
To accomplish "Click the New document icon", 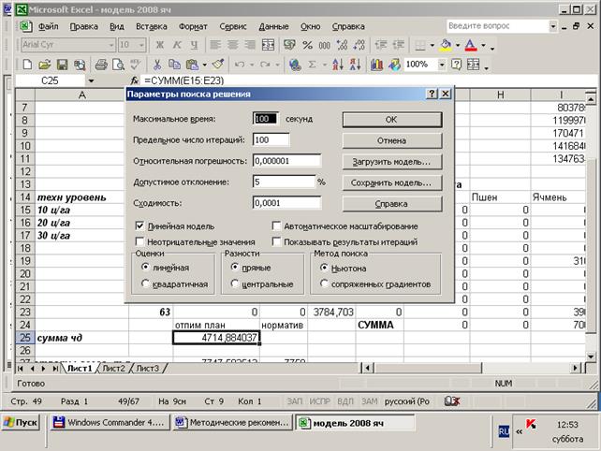I will click(28, 65).
